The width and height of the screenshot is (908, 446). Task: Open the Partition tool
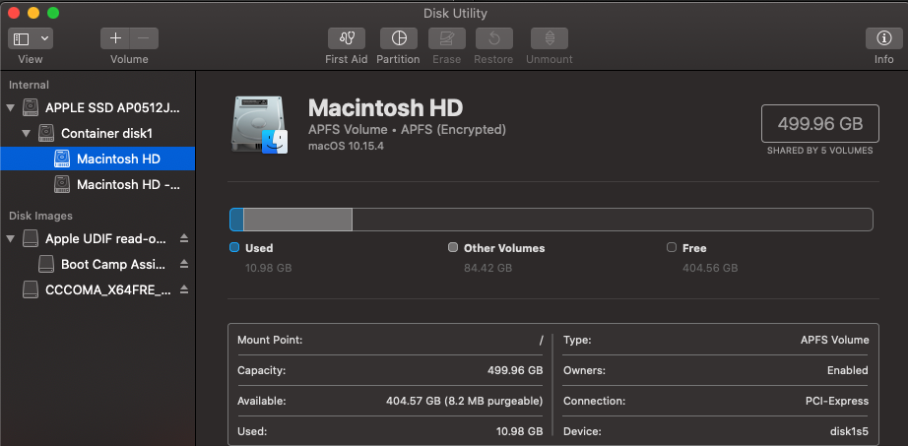click(x=399, y=38)
